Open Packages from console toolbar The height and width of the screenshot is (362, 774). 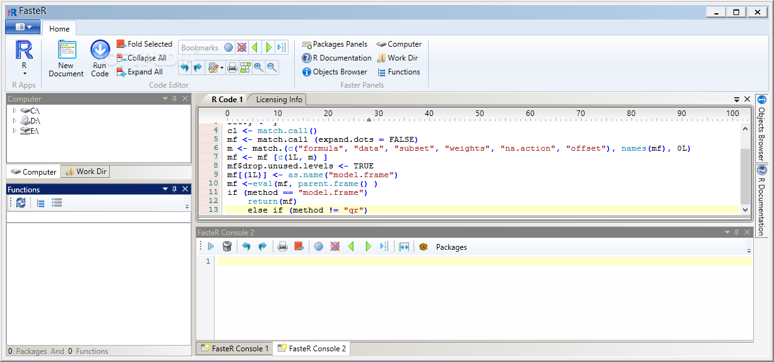click(x=443, y=247)
